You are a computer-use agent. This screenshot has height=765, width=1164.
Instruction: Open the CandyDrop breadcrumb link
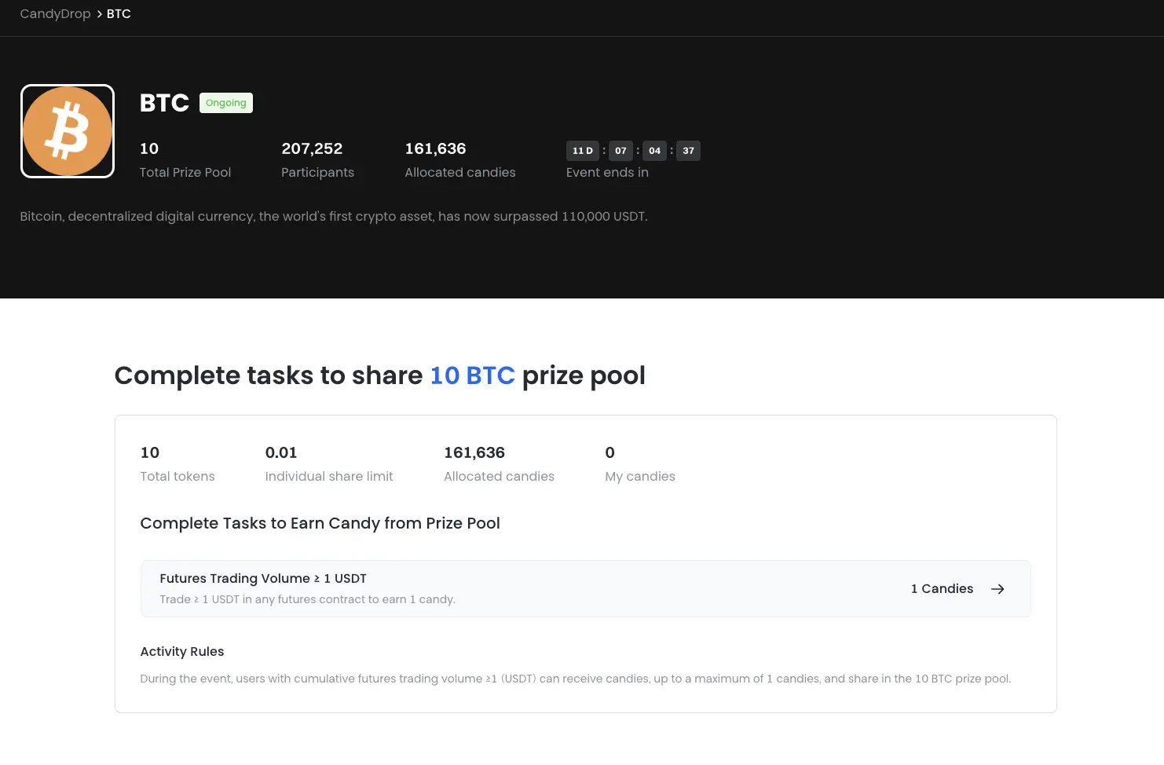(x=55, y=14)
